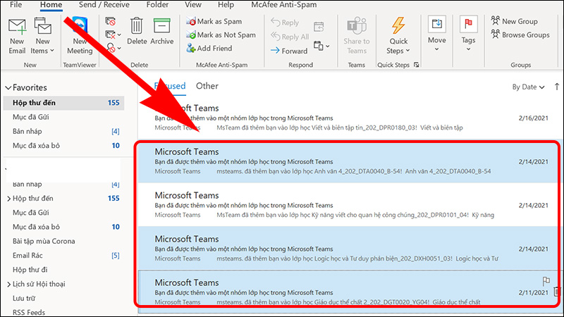564x317 pixels.
Task: Delete the 2/11/2021 email via trash icon
Action: [x=557, y=292]
